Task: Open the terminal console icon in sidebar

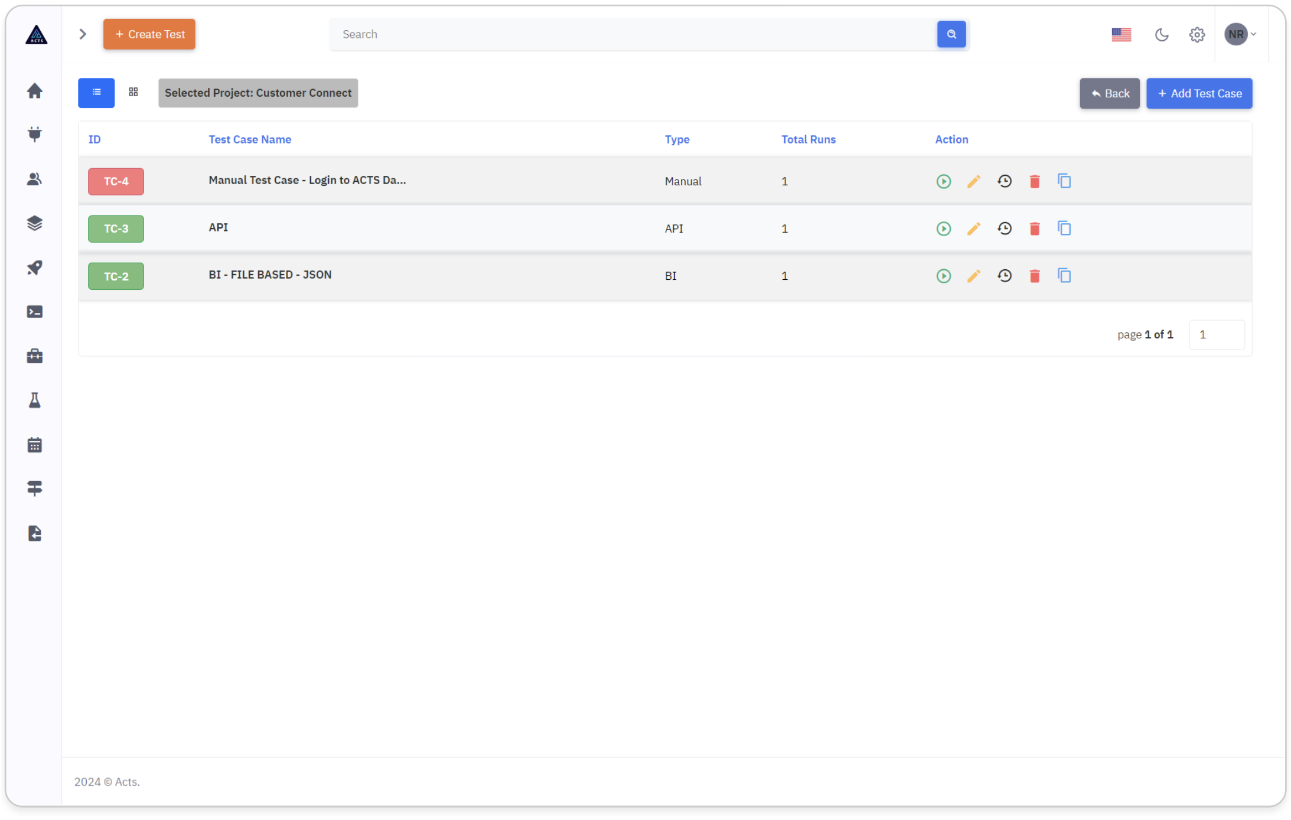Action: pyautogui.click(x=35, y=312)
